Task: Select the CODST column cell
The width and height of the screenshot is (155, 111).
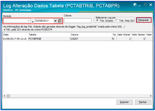Action: coord(91,39)
